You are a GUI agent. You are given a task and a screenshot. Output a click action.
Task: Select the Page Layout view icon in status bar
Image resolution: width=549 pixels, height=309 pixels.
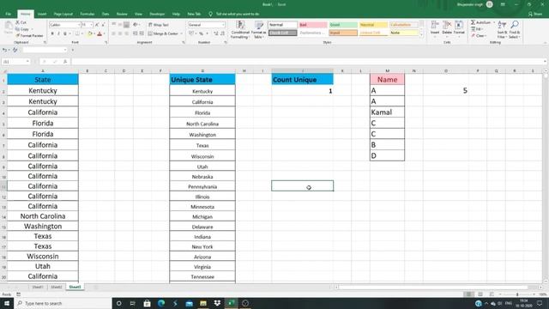(x=480, y=294)
